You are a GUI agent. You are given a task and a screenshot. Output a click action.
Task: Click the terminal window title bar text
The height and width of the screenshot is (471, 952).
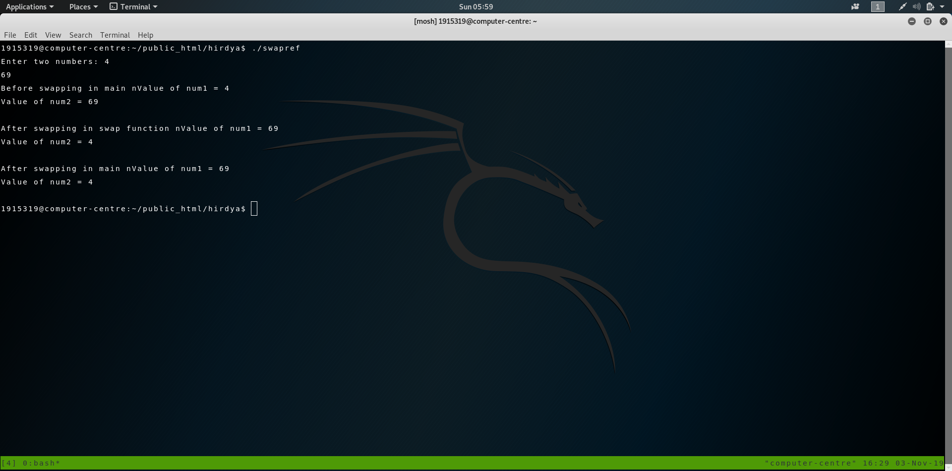476,21
